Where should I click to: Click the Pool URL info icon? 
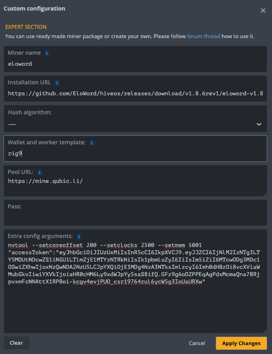coord(40,172)
